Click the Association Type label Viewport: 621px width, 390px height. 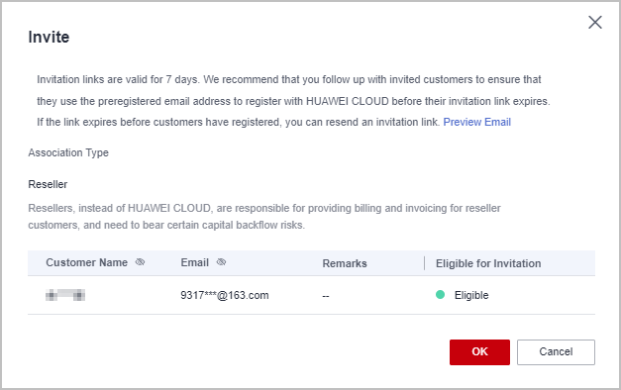68,152
